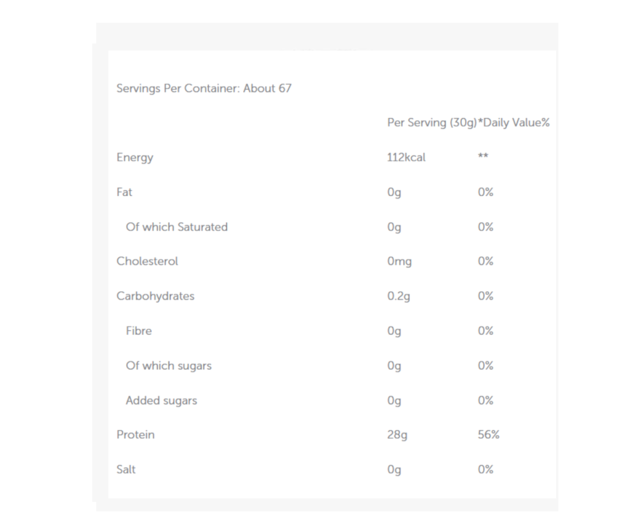
Task: Select the 0.2g carbohydrates value
Action: [x=399, y=296]
